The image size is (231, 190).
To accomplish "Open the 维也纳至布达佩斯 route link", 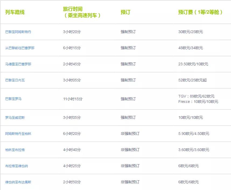I will click(19, 181).
